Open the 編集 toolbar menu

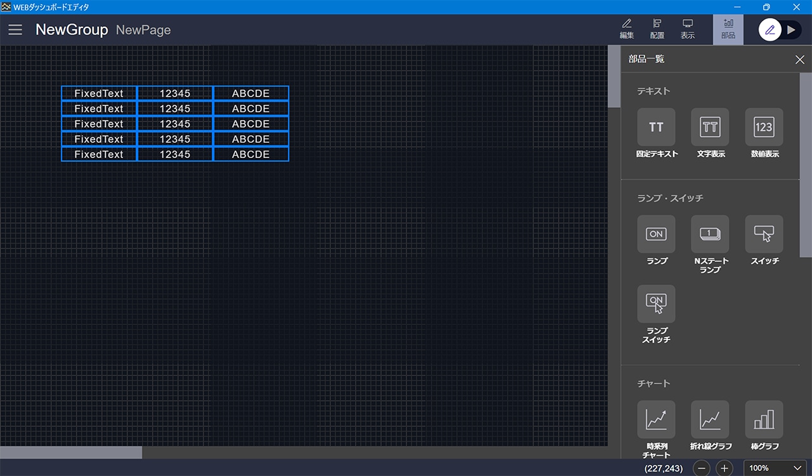(x=627, y=29)
